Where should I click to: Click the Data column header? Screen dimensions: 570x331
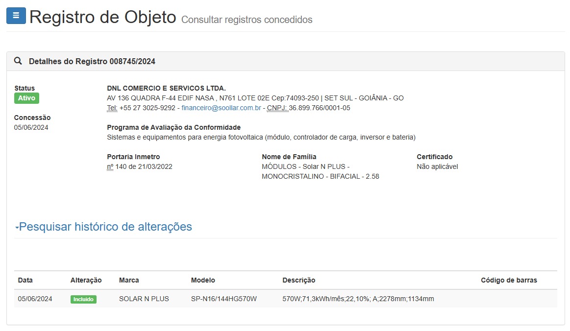pyautogui.click(x=25, y=280)
